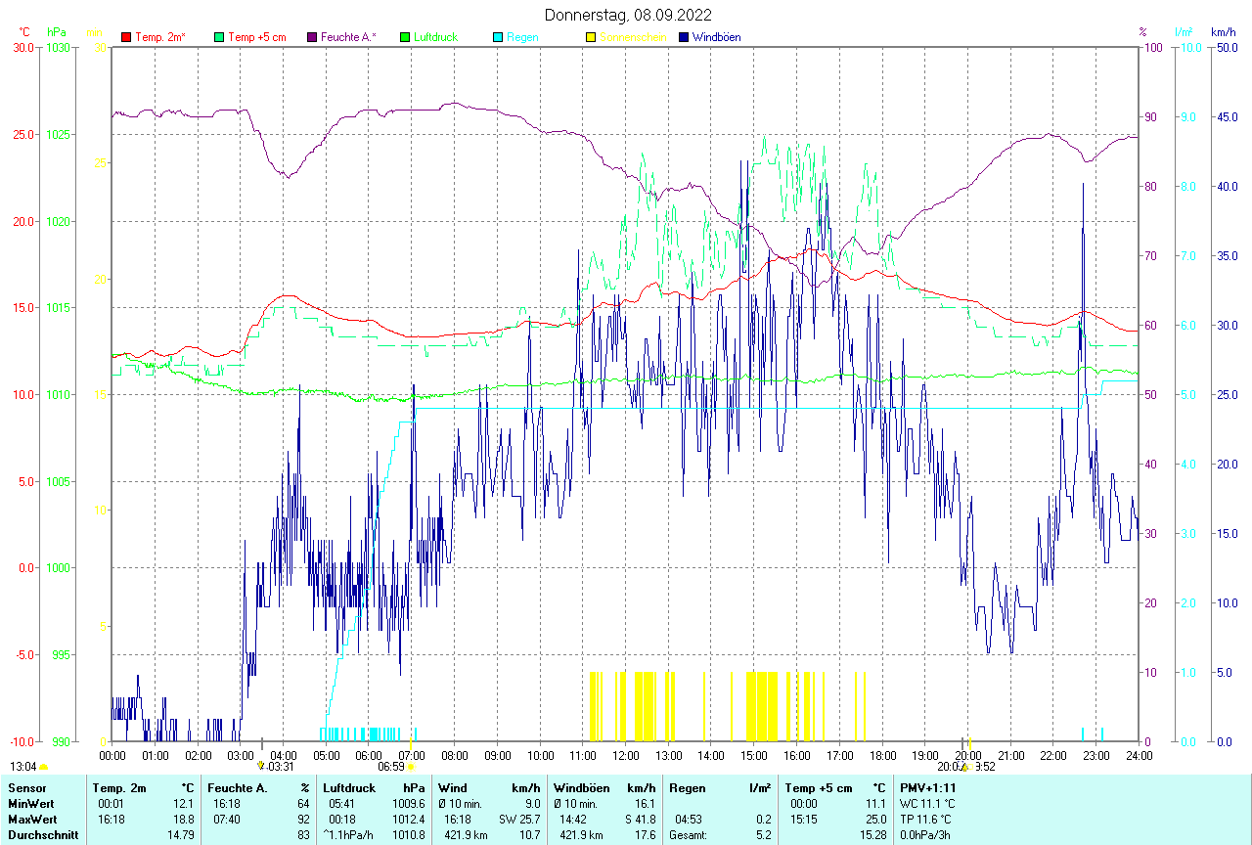Image resolution: width=1252 pixels, height=845 pixels.
Task: Click the cyan l/m² axis unit label
Action: tap(1185, 32)
